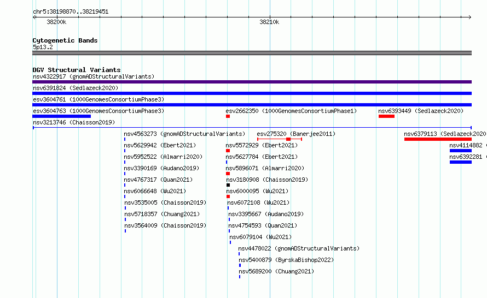The image size is (487, 298).
Task: Click the 38210k ruler label
Action: point(269,22)
